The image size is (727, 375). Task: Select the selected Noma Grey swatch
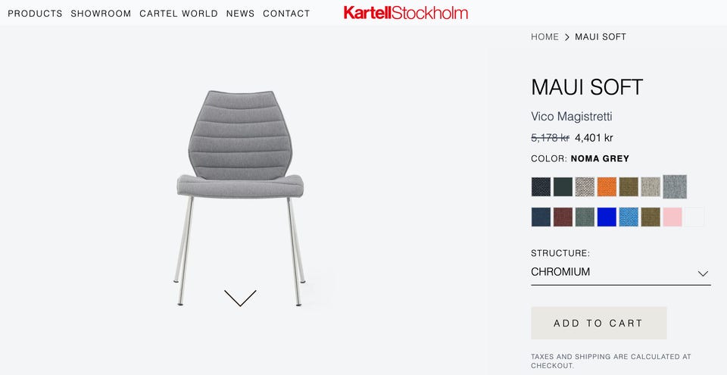tap(675, 186)
